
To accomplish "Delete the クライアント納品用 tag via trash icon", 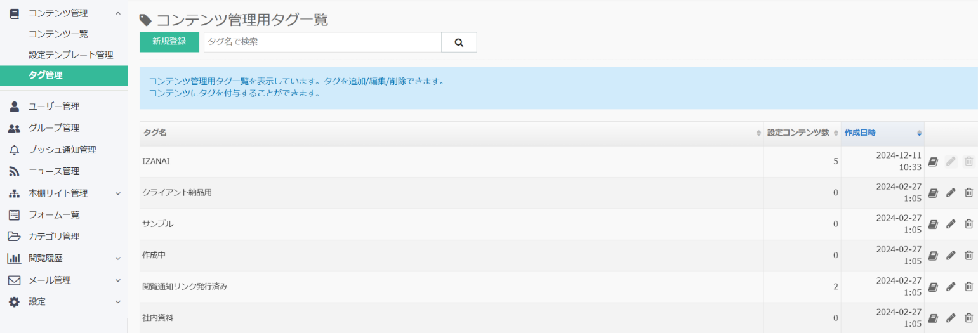I will click(x=968, y=193).
